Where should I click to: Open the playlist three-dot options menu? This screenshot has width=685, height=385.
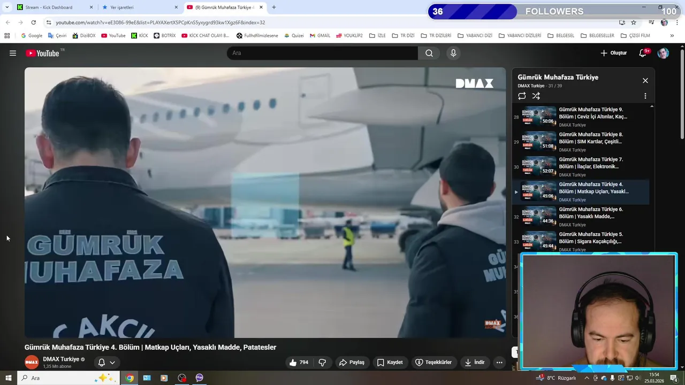645,96
